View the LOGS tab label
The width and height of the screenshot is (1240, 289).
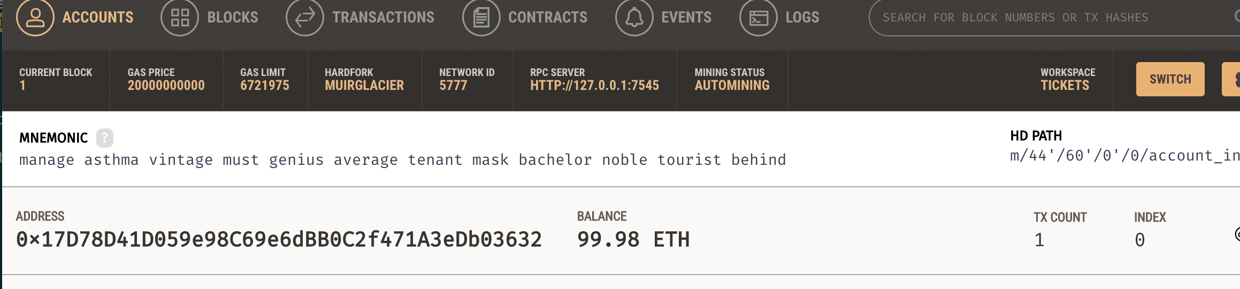point(802,17)
